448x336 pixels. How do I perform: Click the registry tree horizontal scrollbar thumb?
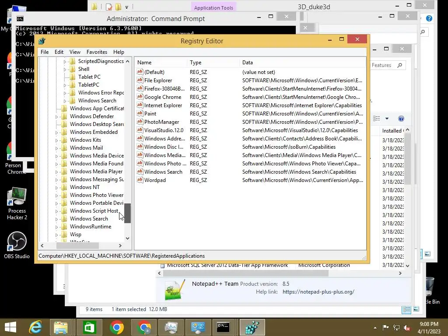pos(78,245)
